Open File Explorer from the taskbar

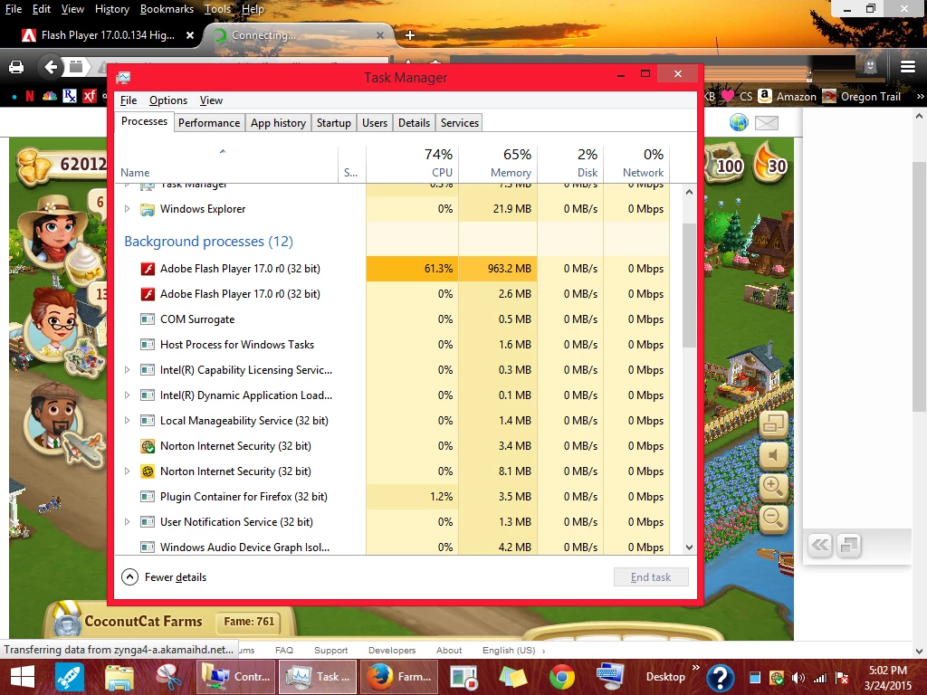click(x=119, y=677)
